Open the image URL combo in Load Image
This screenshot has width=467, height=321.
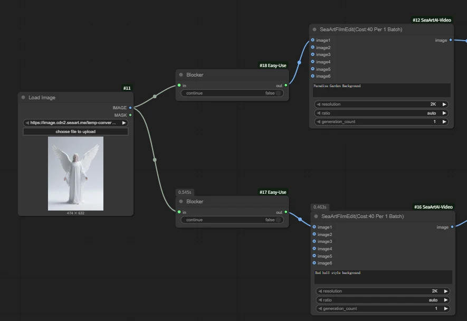(75, 123)
